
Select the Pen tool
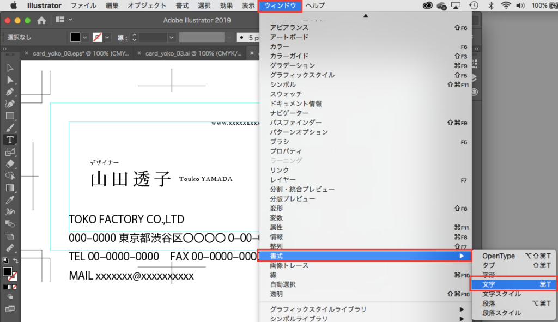[10, 92]
